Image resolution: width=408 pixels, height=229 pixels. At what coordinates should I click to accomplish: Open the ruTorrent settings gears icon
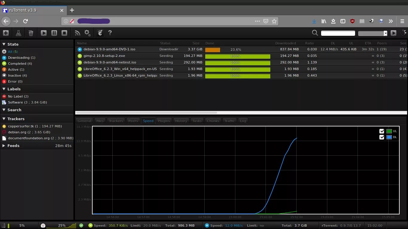87,33
